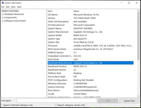The width and height of the screenshot is (141, 108).
Task: Open the View menu
Action: tap(13, 7)
